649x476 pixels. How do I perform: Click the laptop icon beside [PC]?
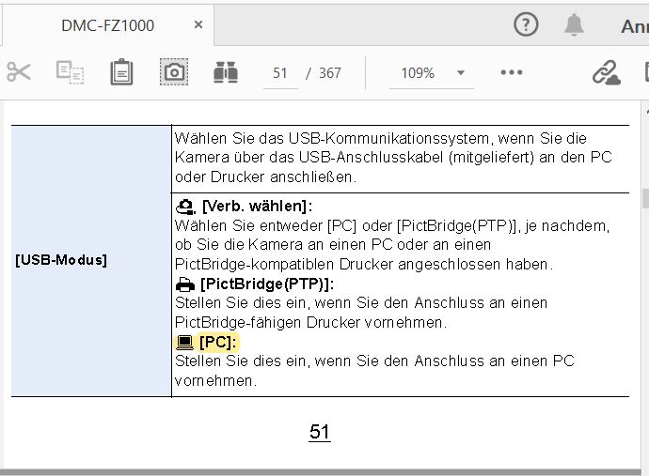pos(184,342)
